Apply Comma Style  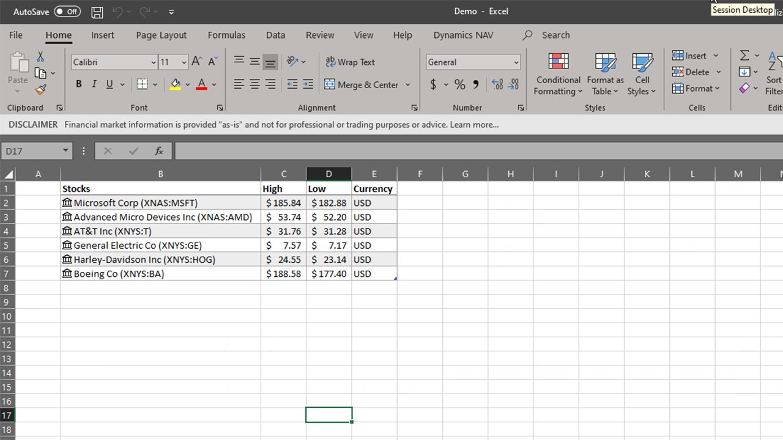pyautogui.click(x=476, y=84)
